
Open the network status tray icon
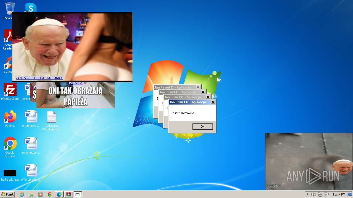pos(320,194)
